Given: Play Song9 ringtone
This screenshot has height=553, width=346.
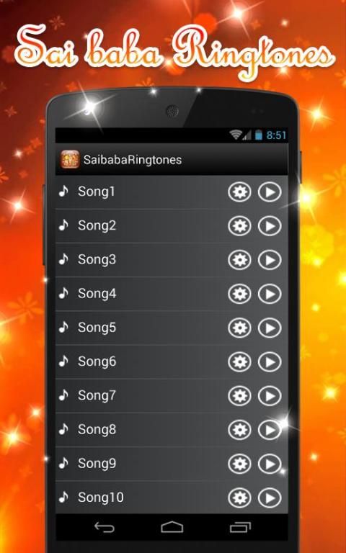Looking at the screenshot, I should (270, 464).
